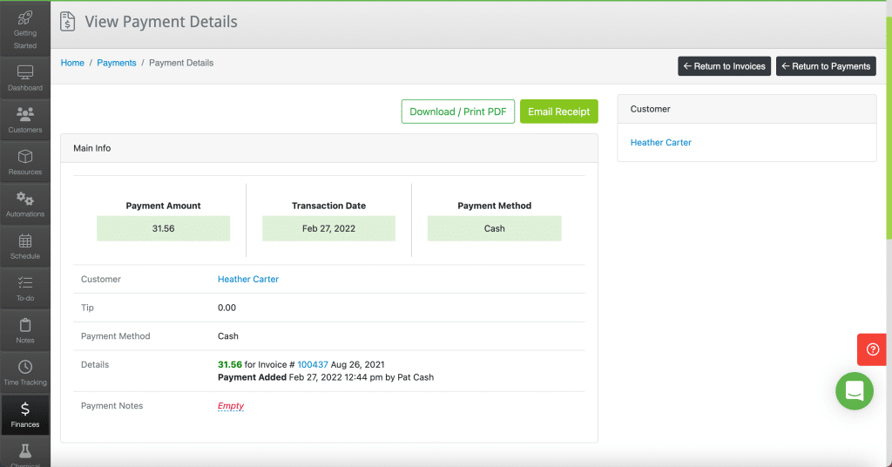Screen dimensions: 892x467
Task: Click the Details row label
Action: coord(94,364)
